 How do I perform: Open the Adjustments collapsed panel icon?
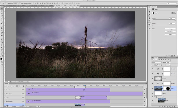pyautogui.click(x=149, y=12)
